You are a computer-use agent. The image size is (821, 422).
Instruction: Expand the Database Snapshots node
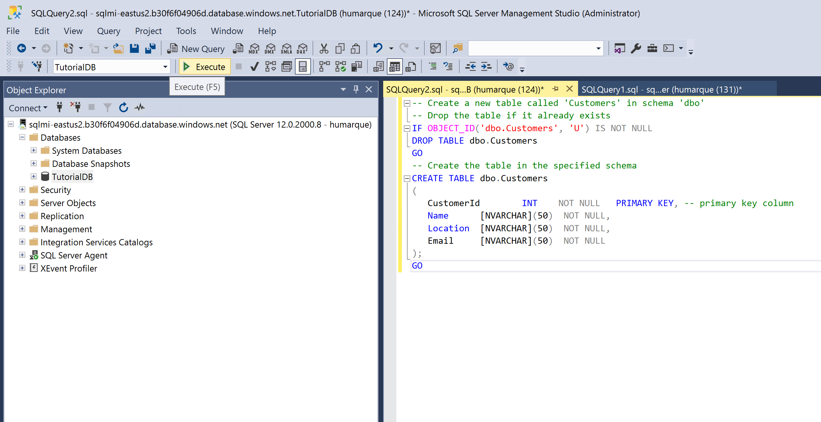pos(34,164)
